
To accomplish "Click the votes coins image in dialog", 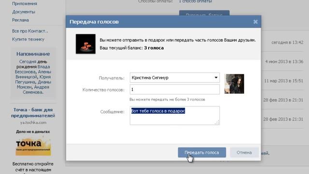I will pyautogui.click(x=85, y=44).
